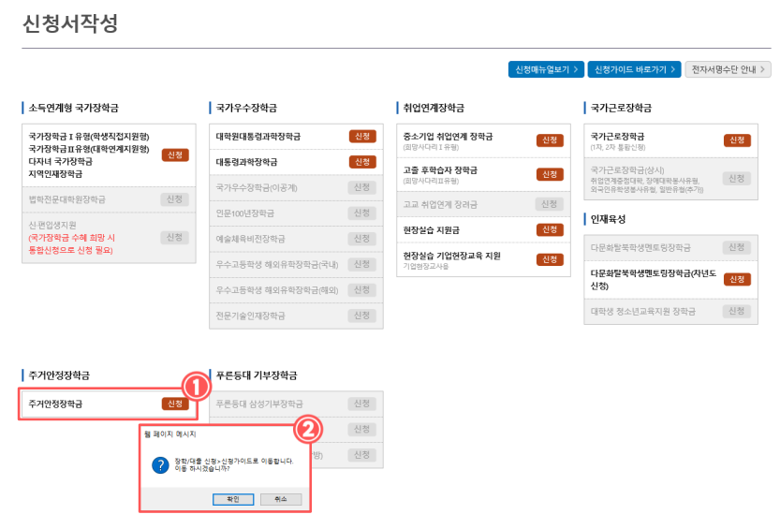The height and width of the screenshot is (529, 780).
Task: Click the 국가근로장학금 section heading
Action: pyautogui.click(x=621, y=108)
